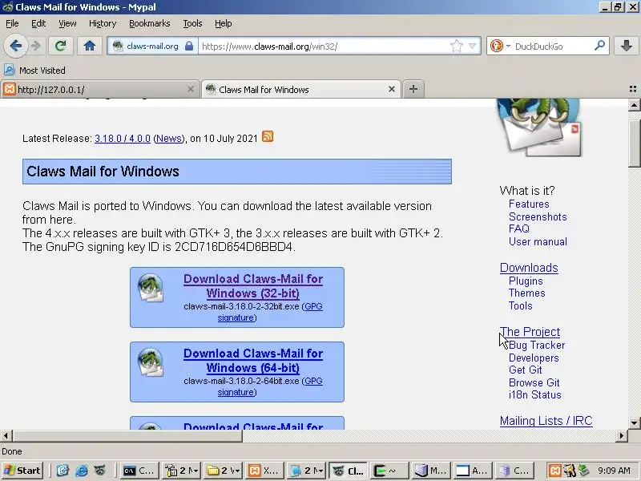Open the Browse Git link
This screenshot has height=481, width=641.
(534, 382)
